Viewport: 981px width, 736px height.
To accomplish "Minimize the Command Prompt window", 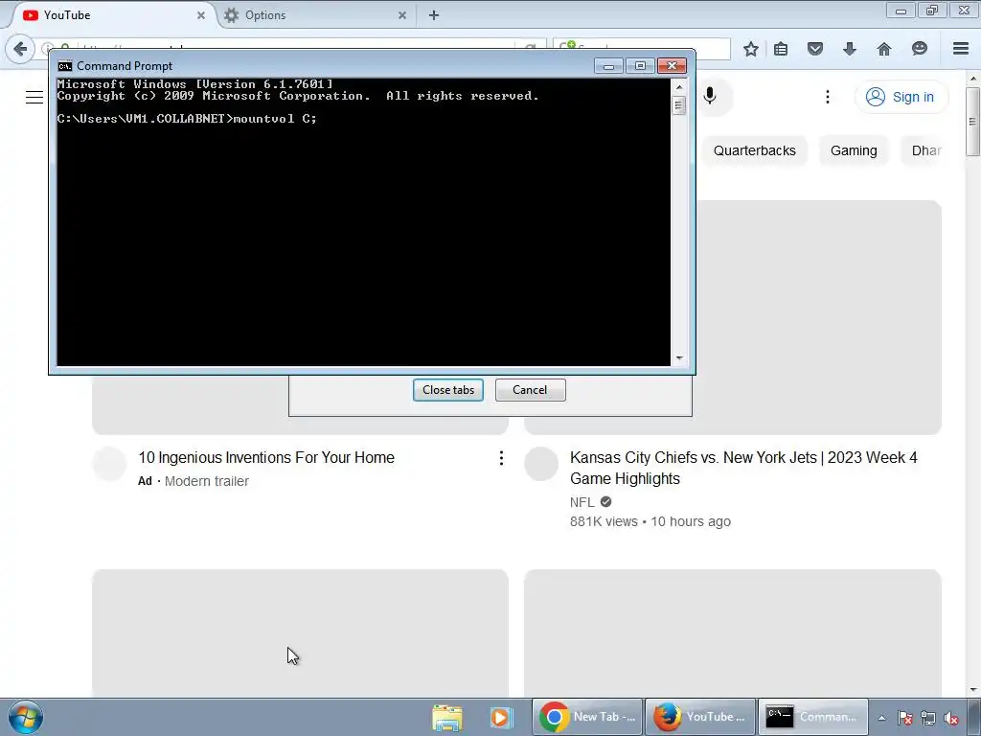I will point(608,66).
